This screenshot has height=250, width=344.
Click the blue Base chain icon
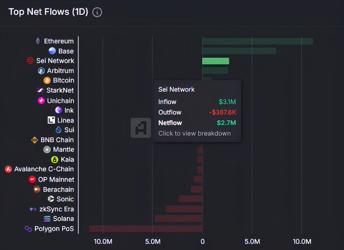click(x=52, y=51)
